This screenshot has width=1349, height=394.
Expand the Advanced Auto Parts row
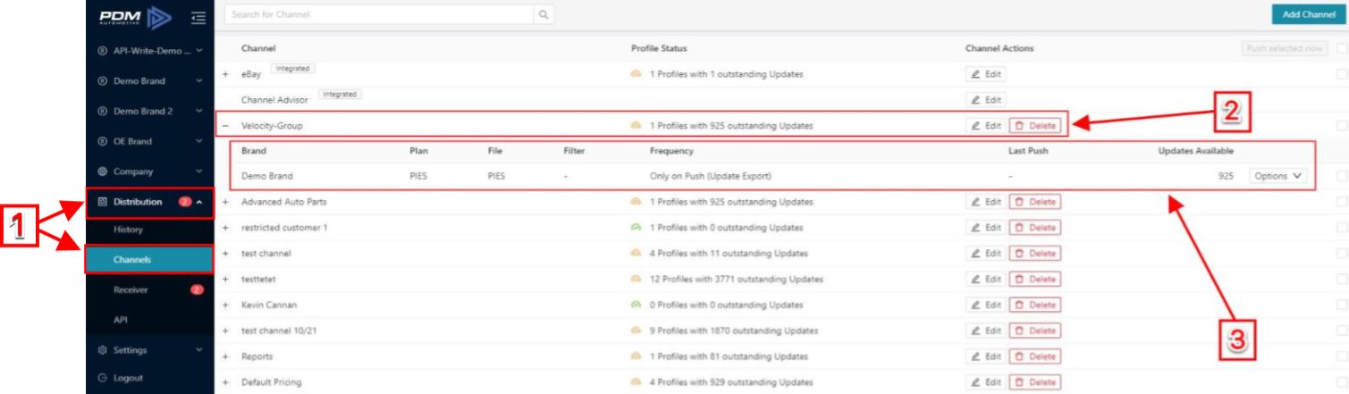pos(225,202)
